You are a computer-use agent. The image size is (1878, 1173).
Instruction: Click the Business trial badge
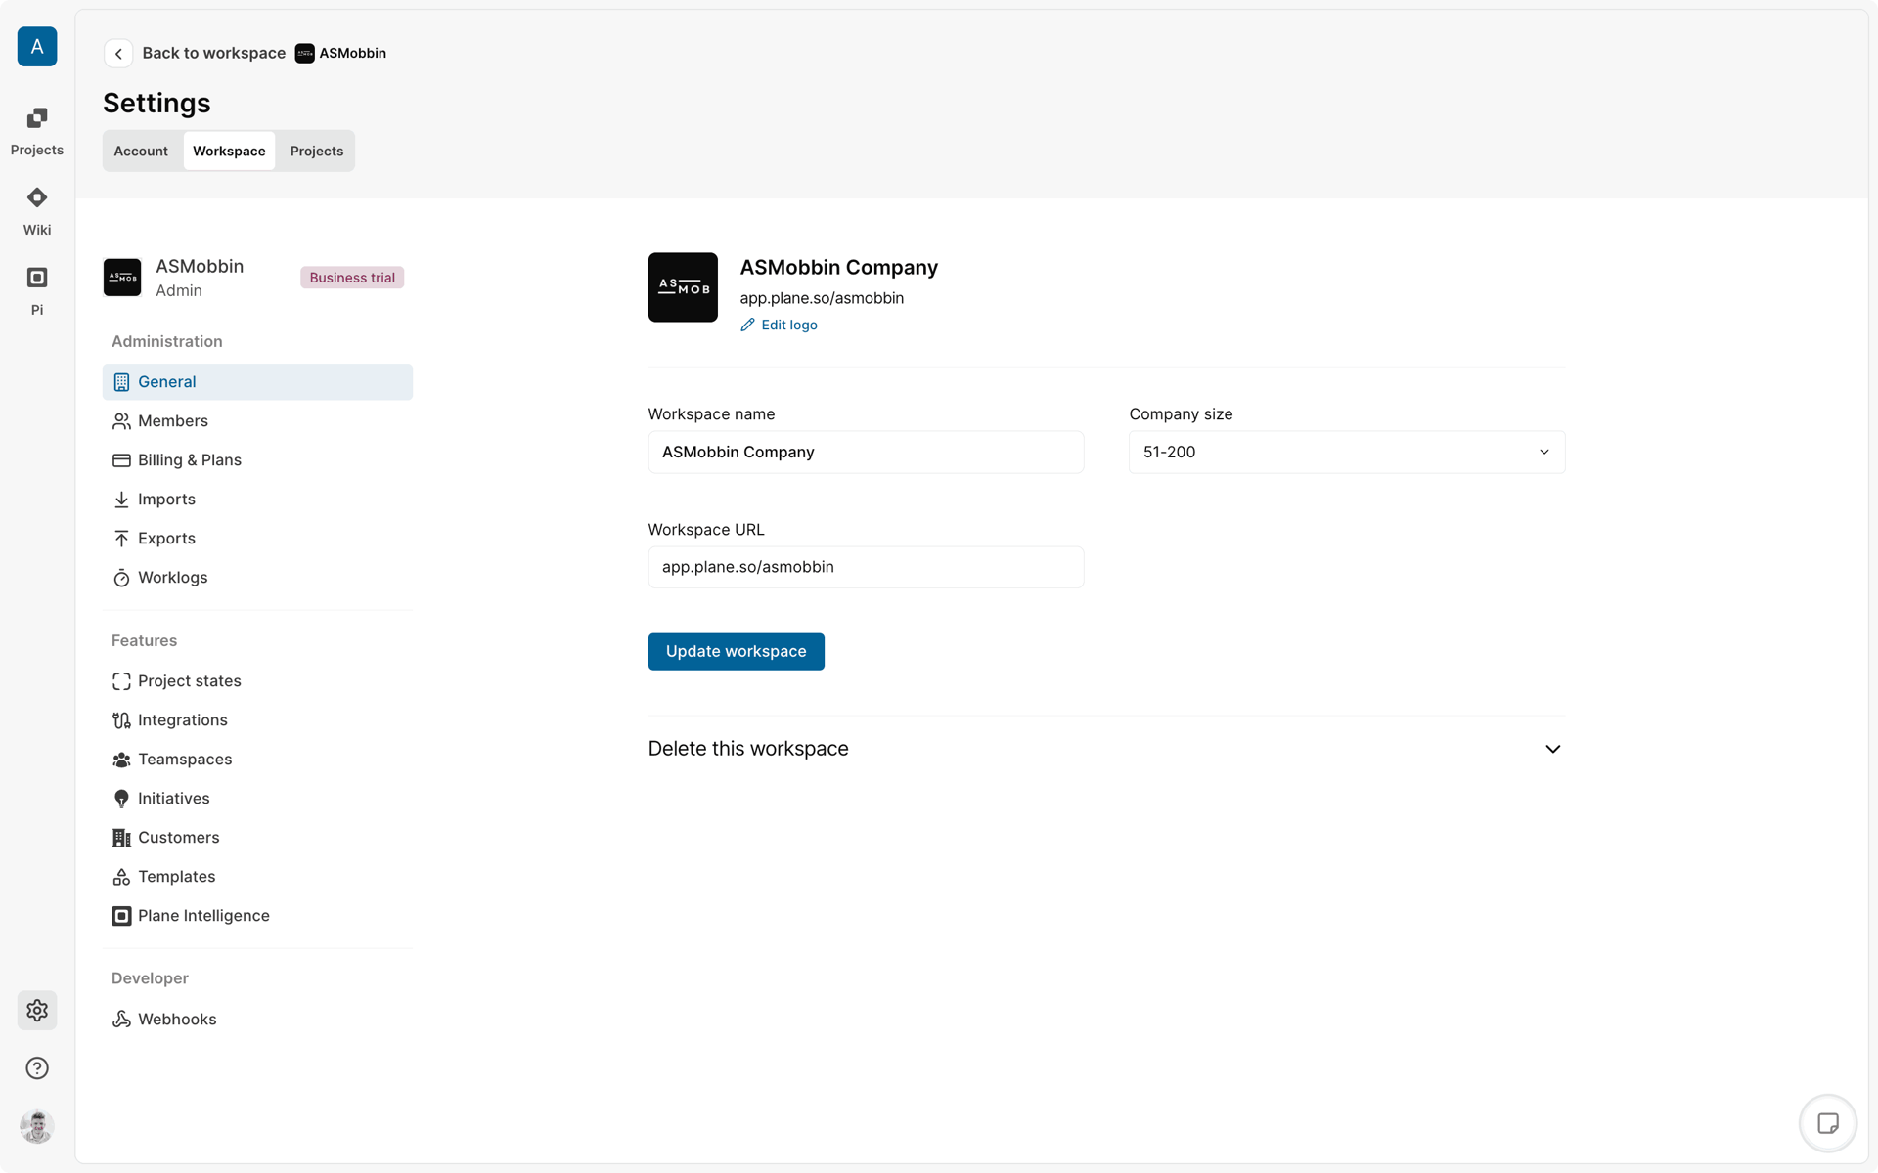tap(352, 278)
